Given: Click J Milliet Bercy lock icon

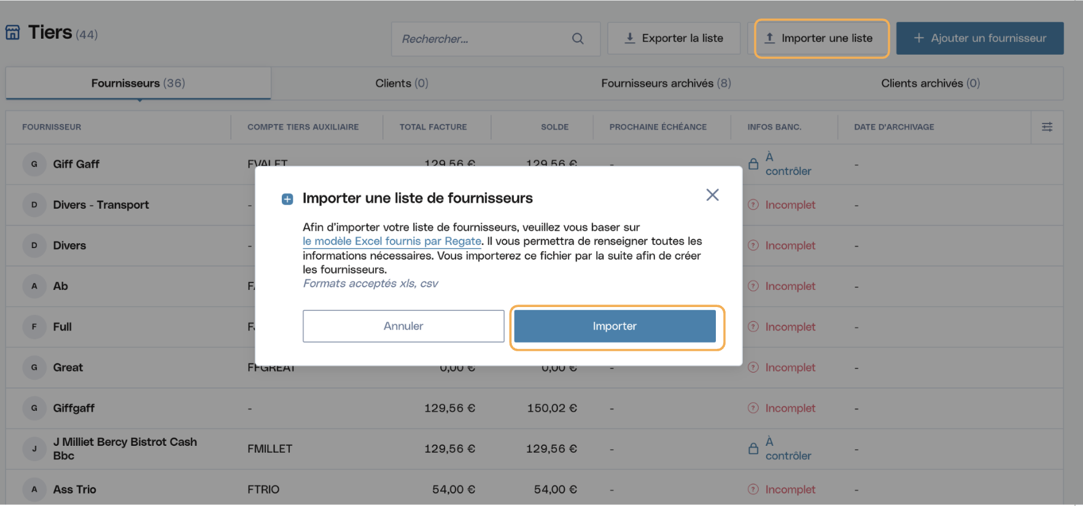Looking at the screenshot, I should coord(753,449).
